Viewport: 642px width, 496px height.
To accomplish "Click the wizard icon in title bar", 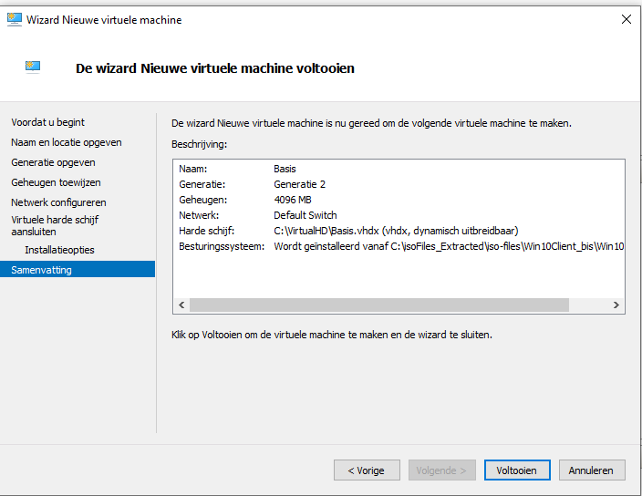I will (x=15, y=19).
